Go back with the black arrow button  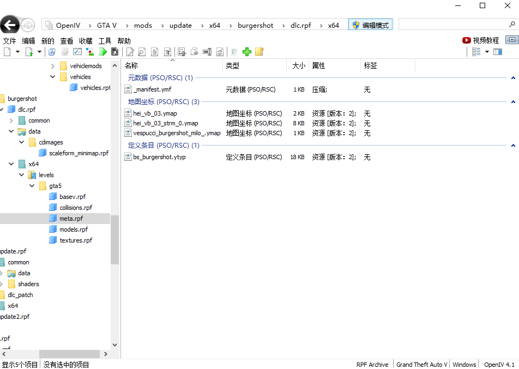tap(9, 25)
